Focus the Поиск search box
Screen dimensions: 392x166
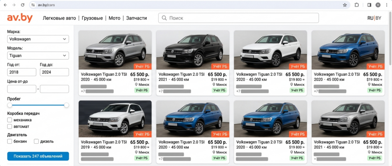(238, 18)
